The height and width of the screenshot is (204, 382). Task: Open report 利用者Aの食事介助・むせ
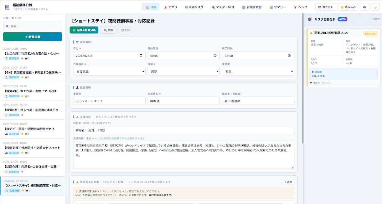33,53
